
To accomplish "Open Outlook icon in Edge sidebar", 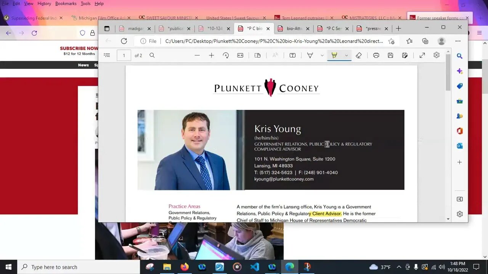I will click(460, 146).
